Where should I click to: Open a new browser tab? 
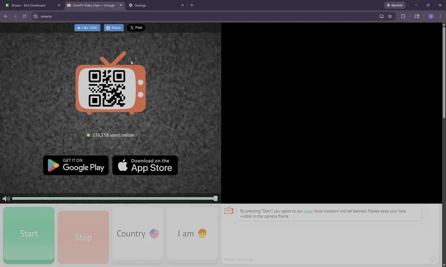click(192, 5)
